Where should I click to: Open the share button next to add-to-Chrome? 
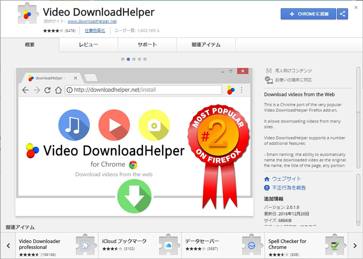pyautogui.click(x=343, y=14)
